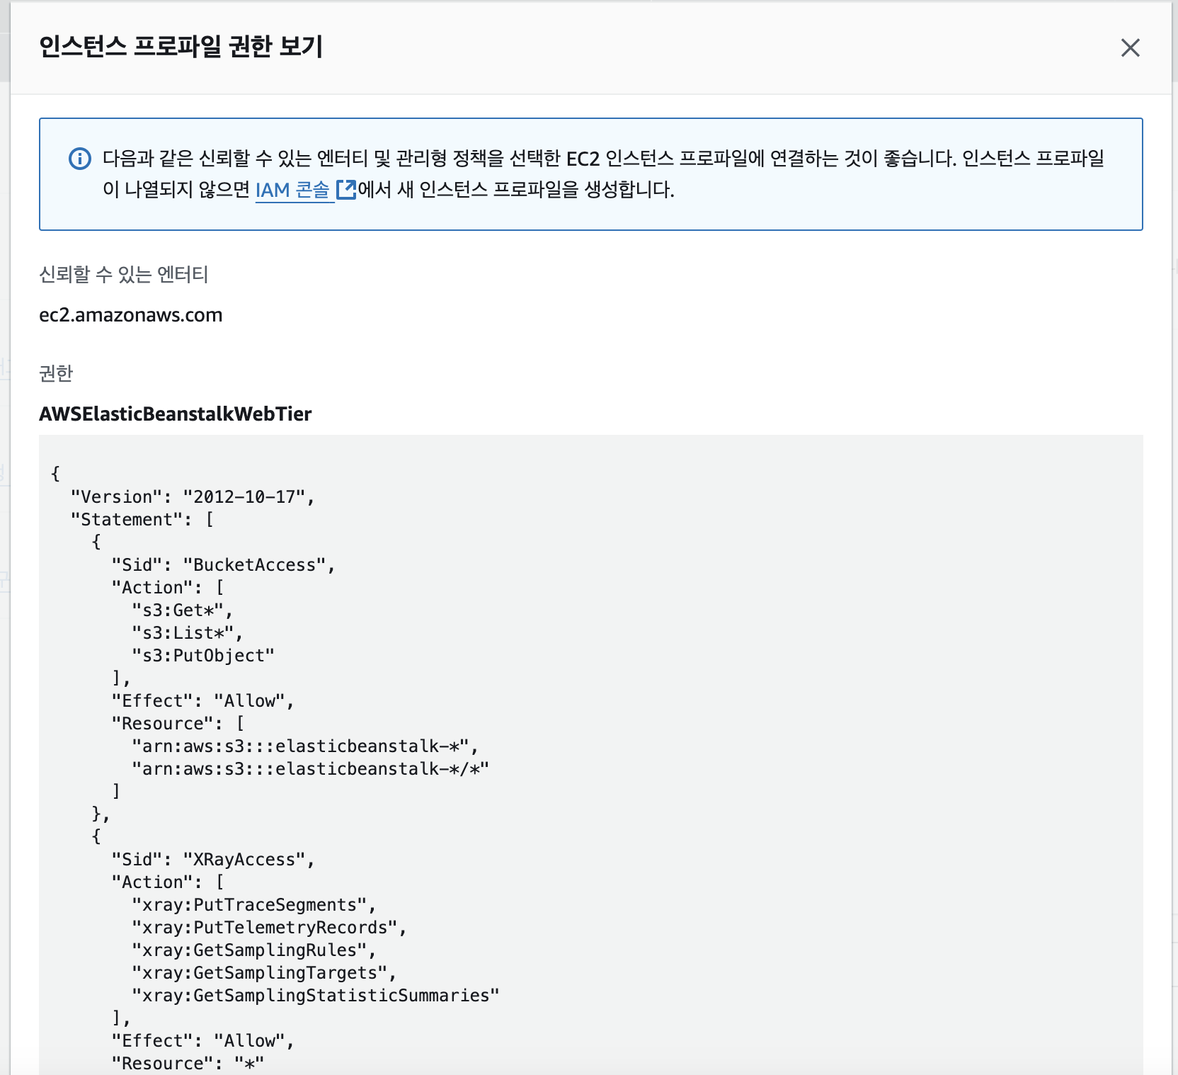Click the "Sid": "BucketAccess" line

(223, 564)
